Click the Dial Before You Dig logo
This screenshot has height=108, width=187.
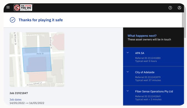23,8
